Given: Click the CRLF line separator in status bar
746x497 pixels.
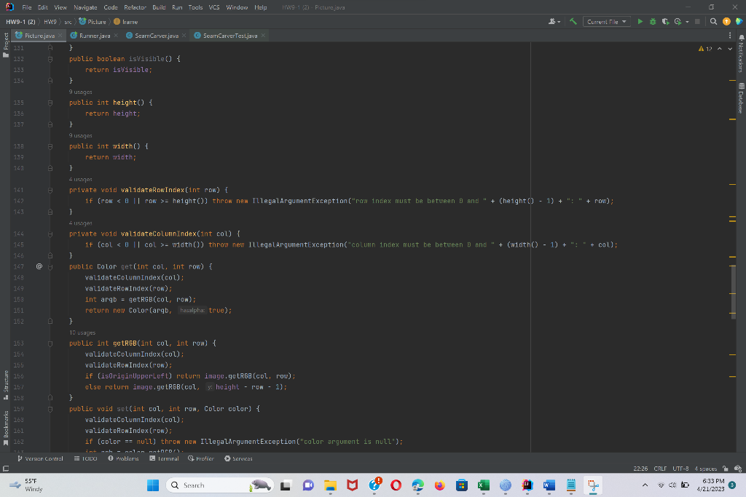Looking at the screenshot, I should click(660, 469).
